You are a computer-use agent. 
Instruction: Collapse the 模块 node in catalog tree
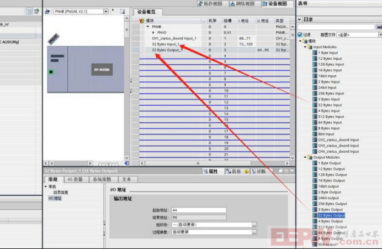300,41
